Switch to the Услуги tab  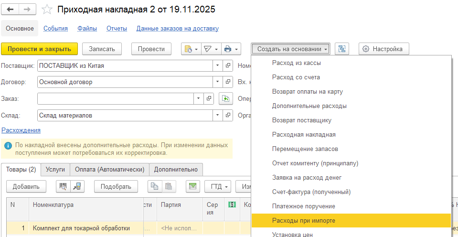tap(55, 169)
